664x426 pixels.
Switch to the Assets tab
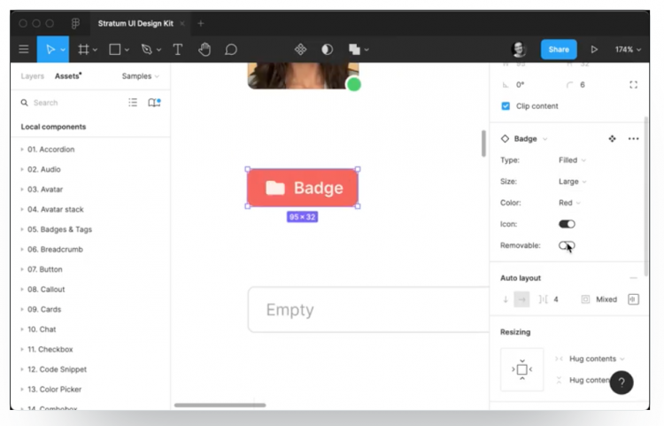68,76
